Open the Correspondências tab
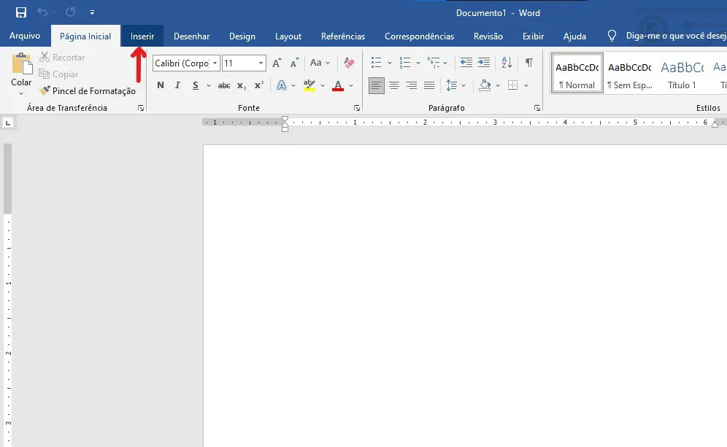 (419, 36)
